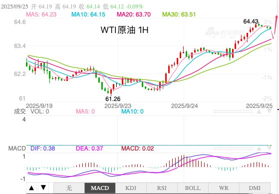
Task: Click the MA5: 64.23 legend label
Action: 41,14
